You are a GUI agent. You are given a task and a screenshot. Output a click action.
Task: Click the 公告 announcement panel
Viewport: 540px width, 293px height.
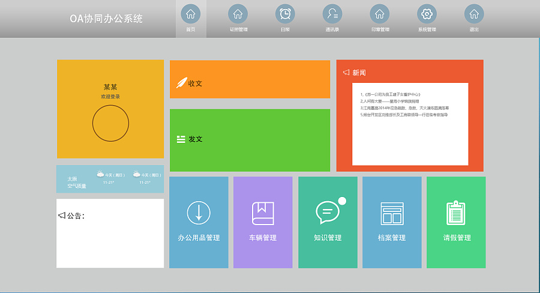click(110, 233)
